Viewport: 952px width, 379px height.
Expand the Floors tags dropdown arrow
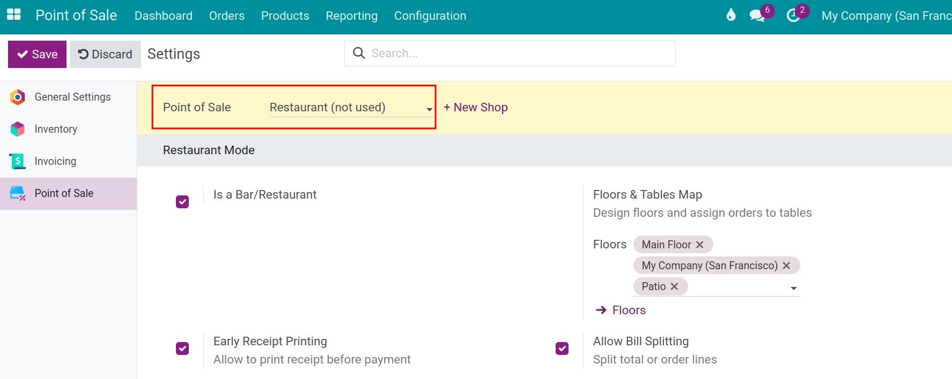[794, 288]
